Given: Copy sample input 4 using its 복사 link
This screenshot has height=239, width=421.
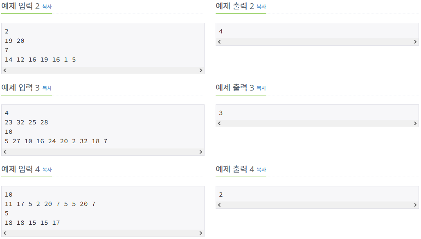Looking at the screenshot, I should [47, 170].
